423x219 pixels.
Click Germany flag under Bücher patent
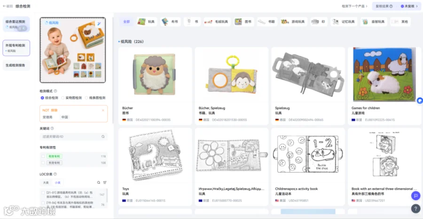pos(124,120)
